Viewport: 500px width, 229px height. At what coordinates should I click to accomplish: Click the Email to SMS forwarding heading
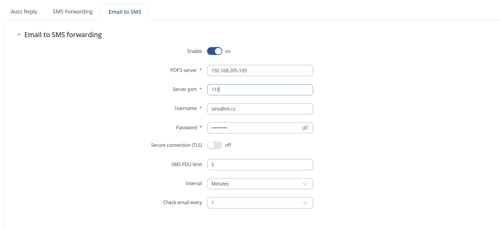[x=63, y=35]
